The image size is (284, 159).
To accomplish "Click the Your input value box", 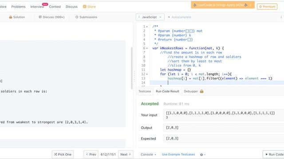I will click(x=224, y=115).
